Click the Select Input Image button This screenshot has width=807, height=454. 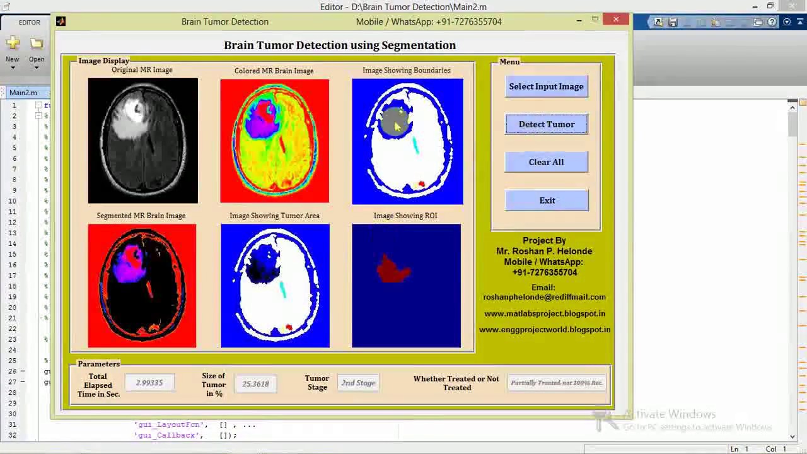click(546, 86)
